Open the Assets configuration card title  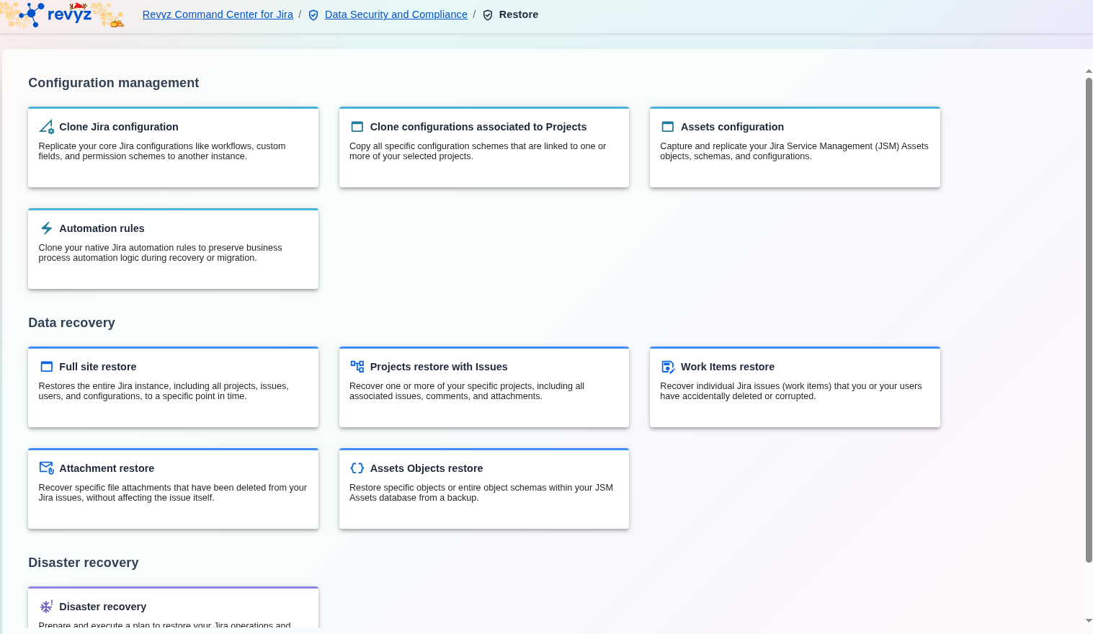(732, 127)
